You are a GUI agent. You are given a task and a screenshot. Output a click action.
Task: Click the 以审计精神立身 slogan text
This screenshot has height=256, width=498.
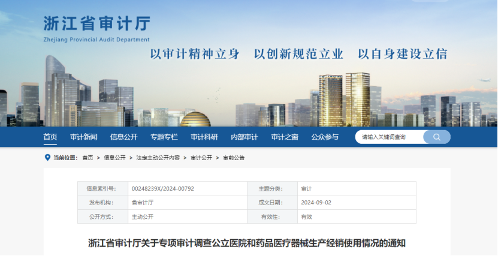coord(195,54)
